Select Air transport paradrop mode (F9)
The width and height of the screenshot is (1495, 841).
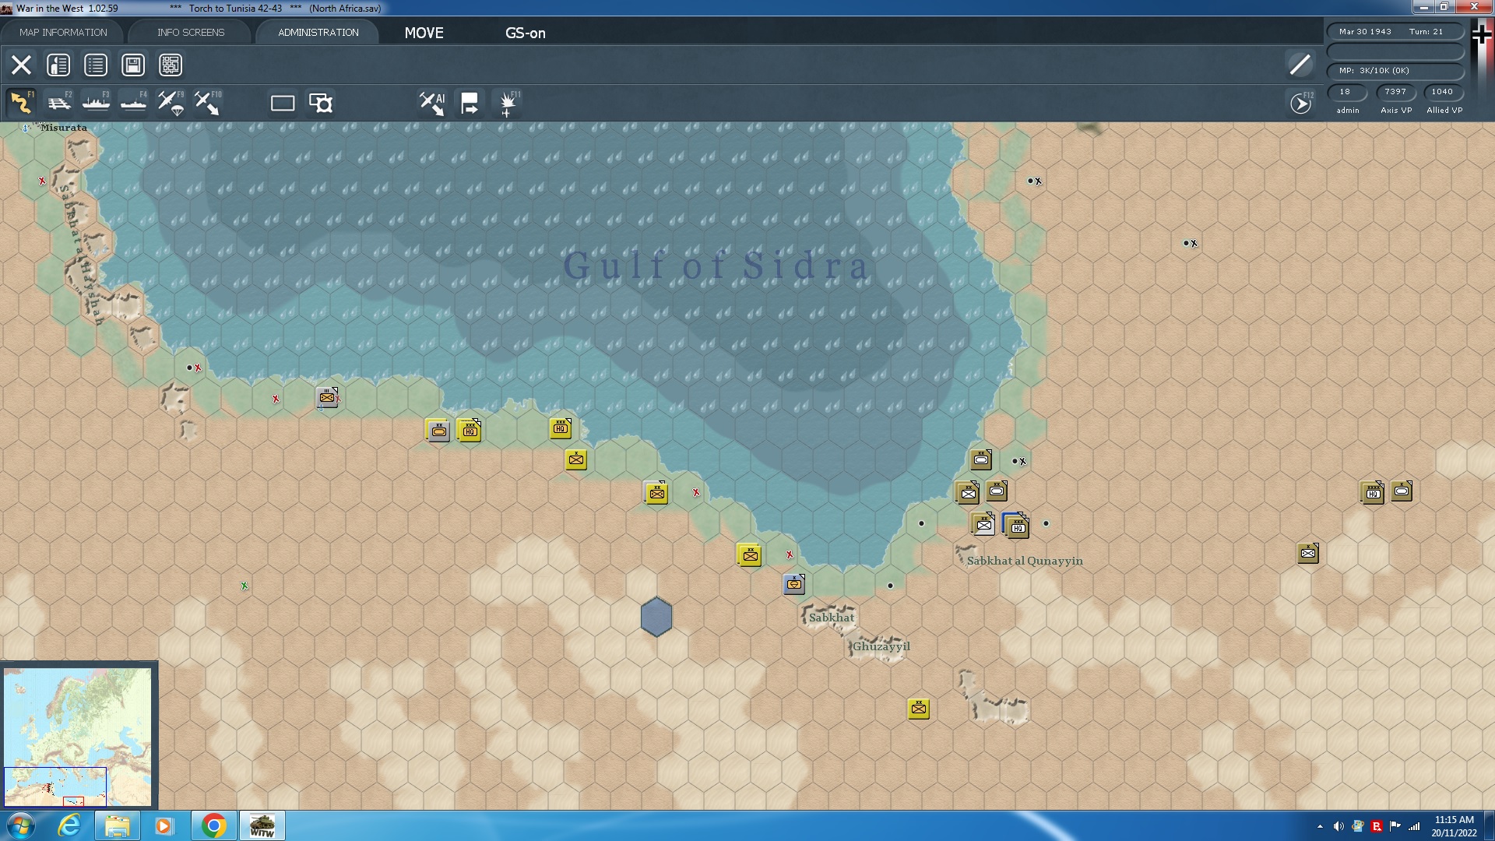[171, 103]
